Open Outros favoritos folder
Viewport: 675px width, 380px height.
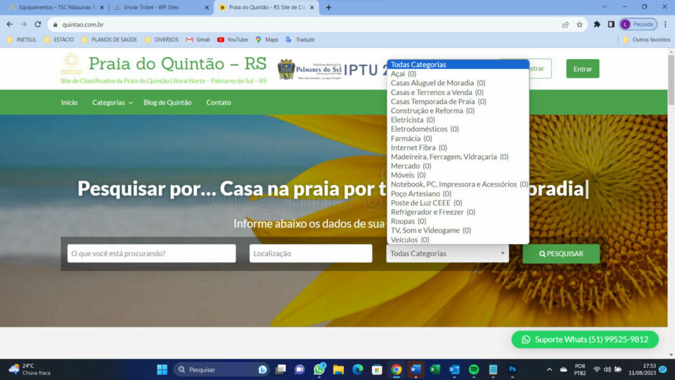pyautogui.click(x=647, y=39)
